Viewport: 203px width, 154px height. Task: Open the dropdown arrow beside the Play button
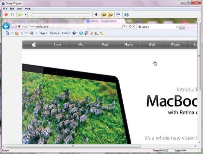pos(26,15)
